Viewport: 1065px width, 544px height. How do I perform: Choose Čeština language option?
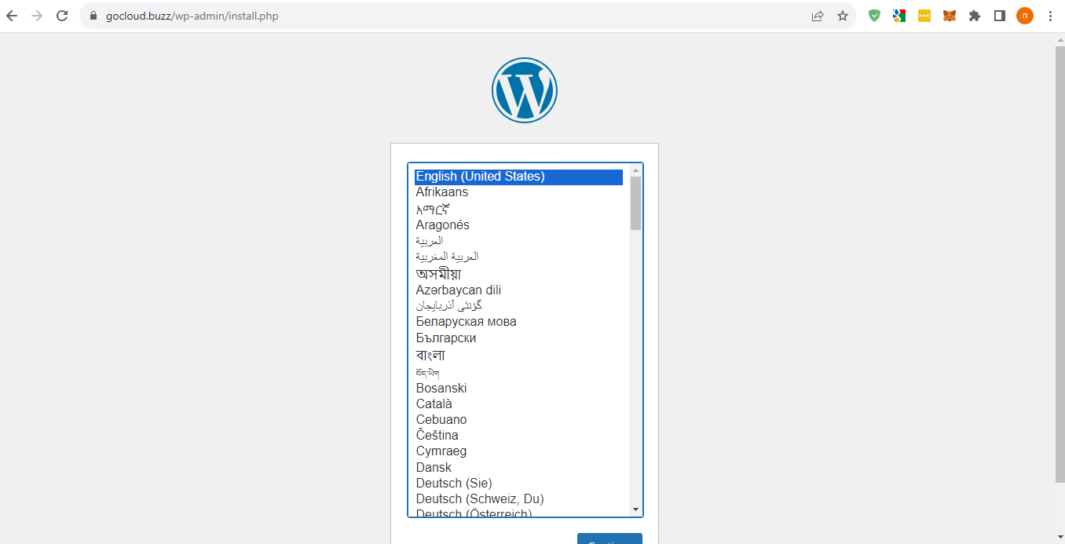click(x=518, y=436)
